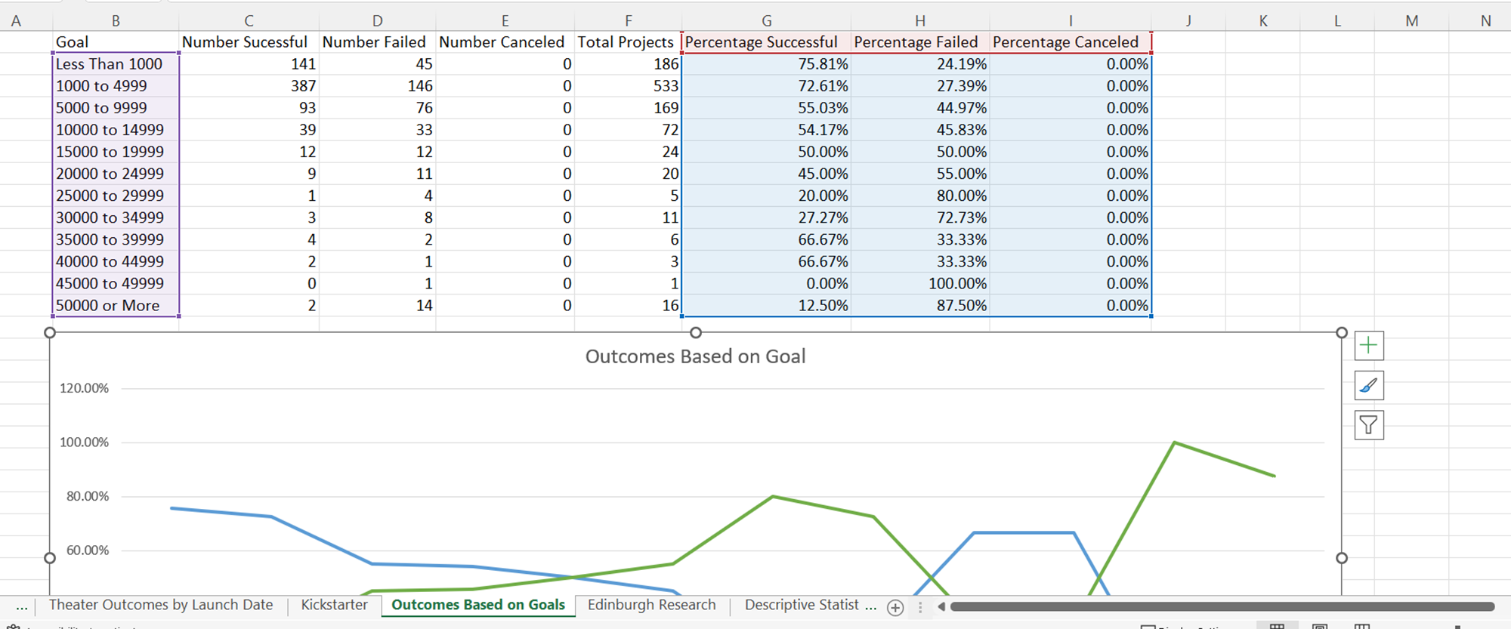Select the 5000 to 9999 goal cell
This screenshot has width=1511, height=629.
pos(116,108)
